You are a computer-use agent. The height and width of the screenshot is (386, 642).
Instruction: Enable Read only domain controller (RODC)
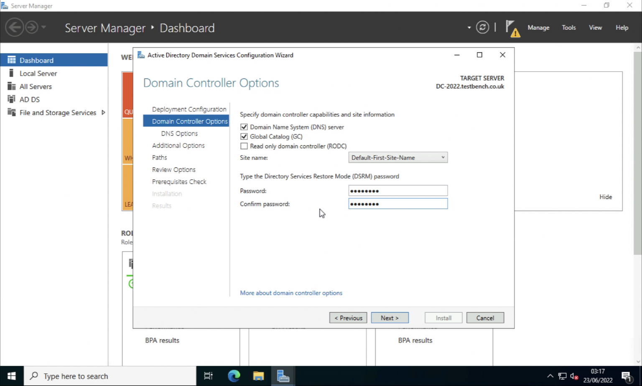[244, 146]
